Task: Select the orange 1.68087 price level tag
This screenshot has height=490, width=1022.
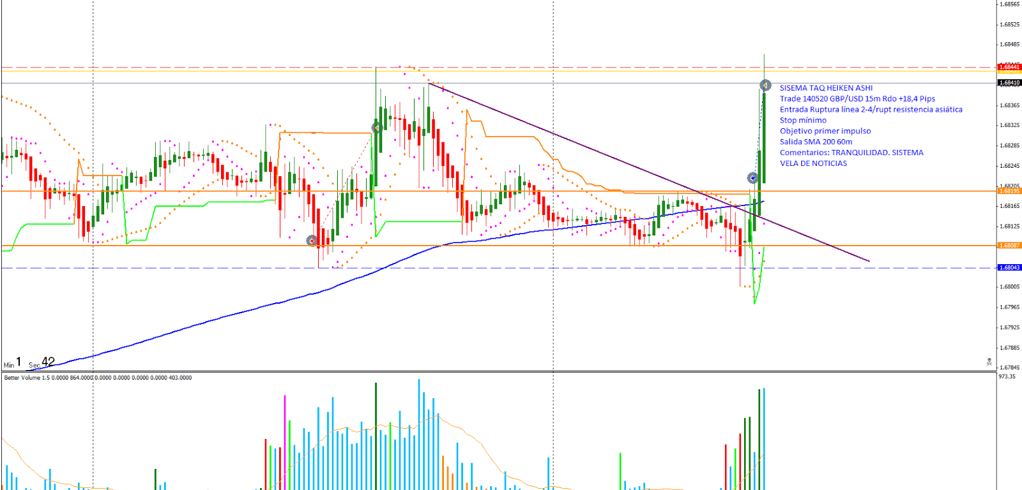Action: click(x=1009, y=246)
